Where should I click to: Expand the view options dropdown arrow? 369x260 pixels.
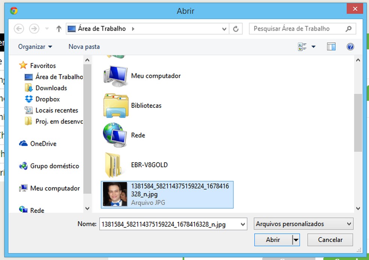click(x=313, y=46)
